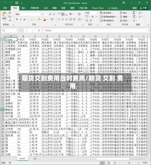Select column D header

point(47,36)
